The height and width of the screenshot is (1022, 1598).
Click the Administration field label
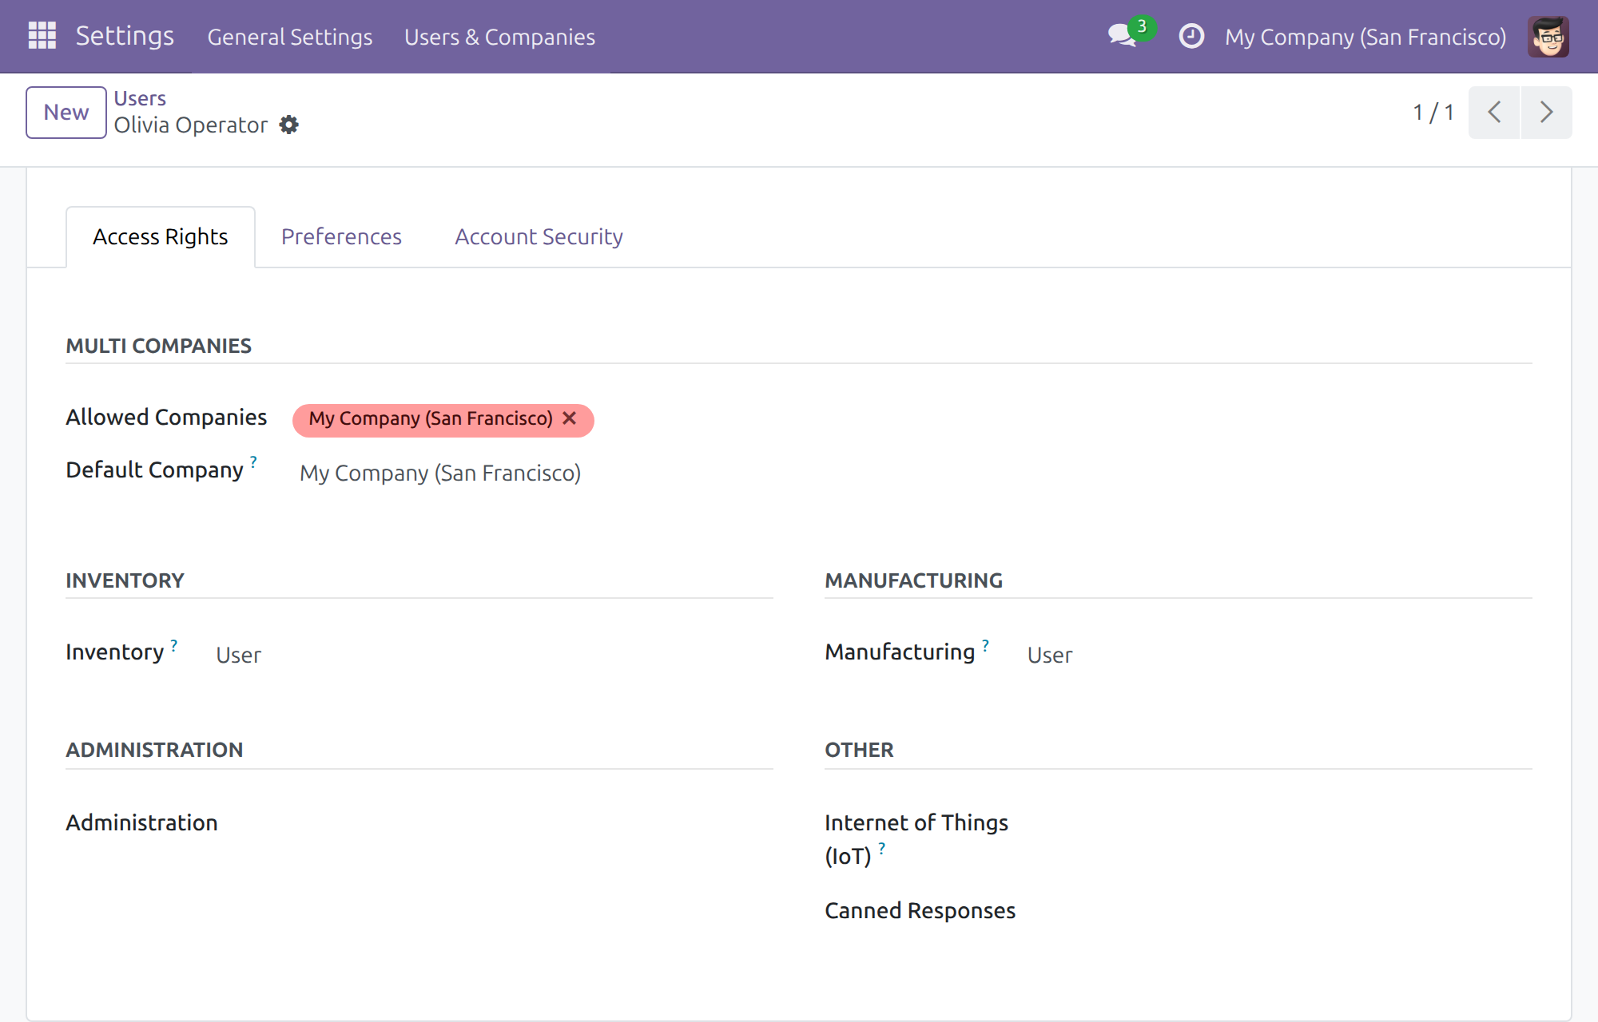141,823
